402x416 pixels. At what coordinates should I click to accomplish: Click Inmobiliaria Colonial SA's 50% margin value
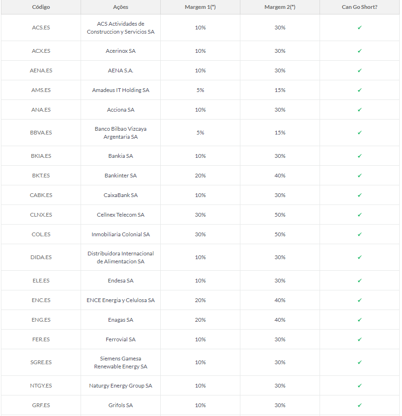point(280,234)
